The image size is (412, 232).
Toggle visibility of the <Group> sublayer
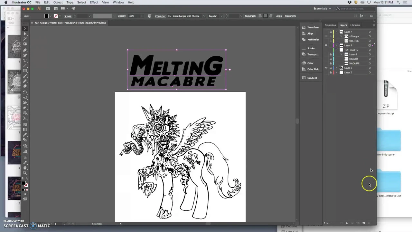326,36
